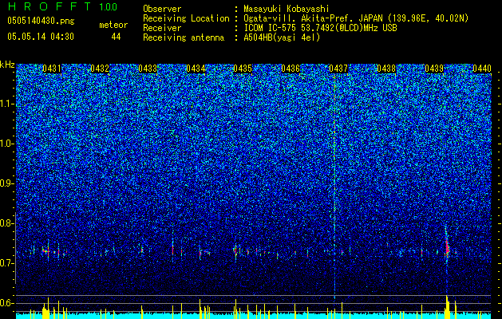Click the 1.1 frequency axis label
This screenshot has height=319, width=502.
pyautogui.click(x=7, y=104)
